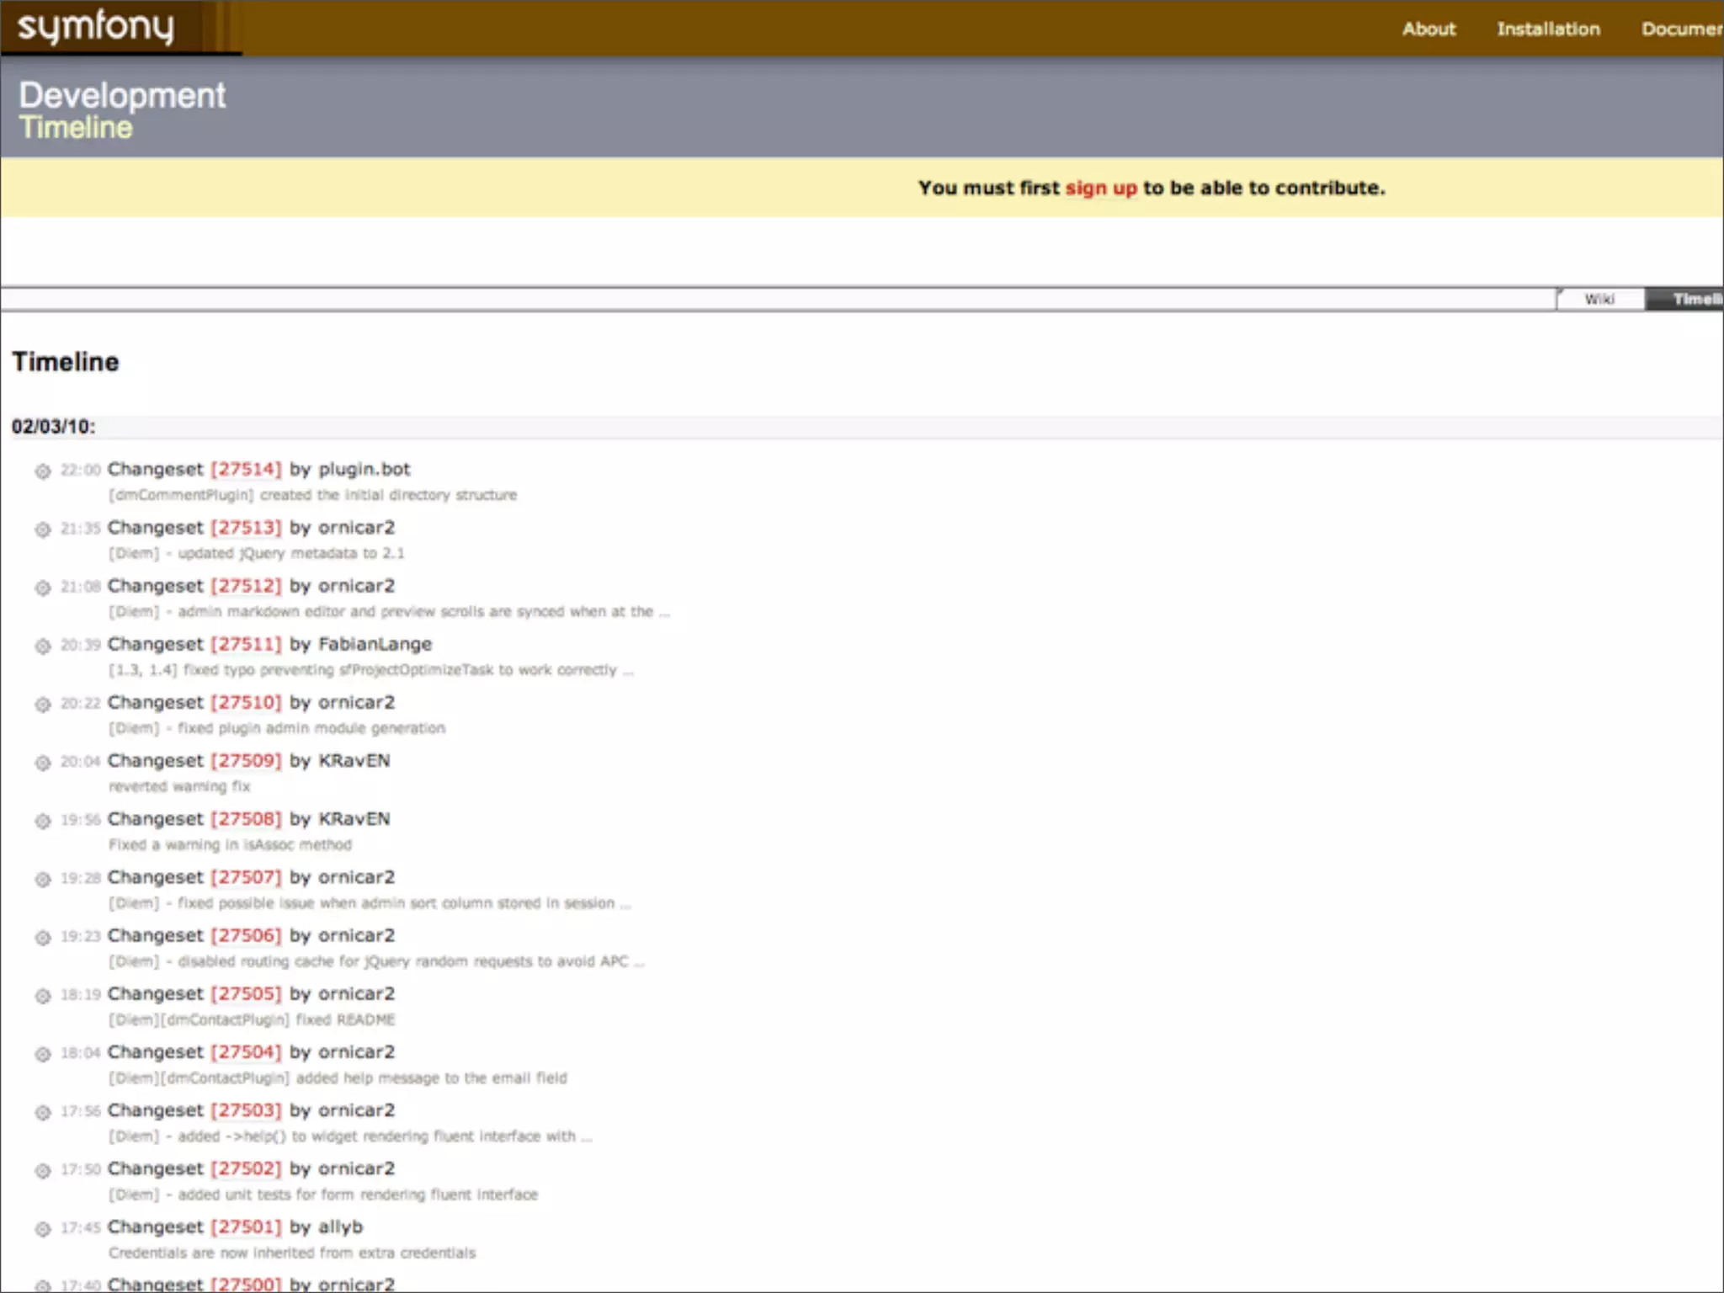Click gear icon beside changeset 27511

[x=42, y=646]
